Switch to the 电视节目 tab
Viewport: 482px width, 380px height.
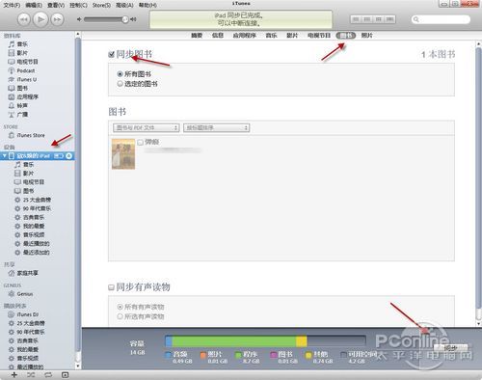(x=319, y=36)
